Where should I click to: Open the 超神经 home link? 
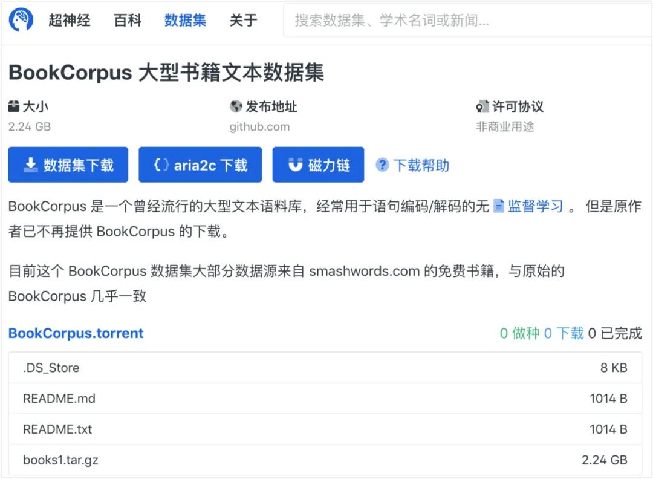click(x=69, y=20)
